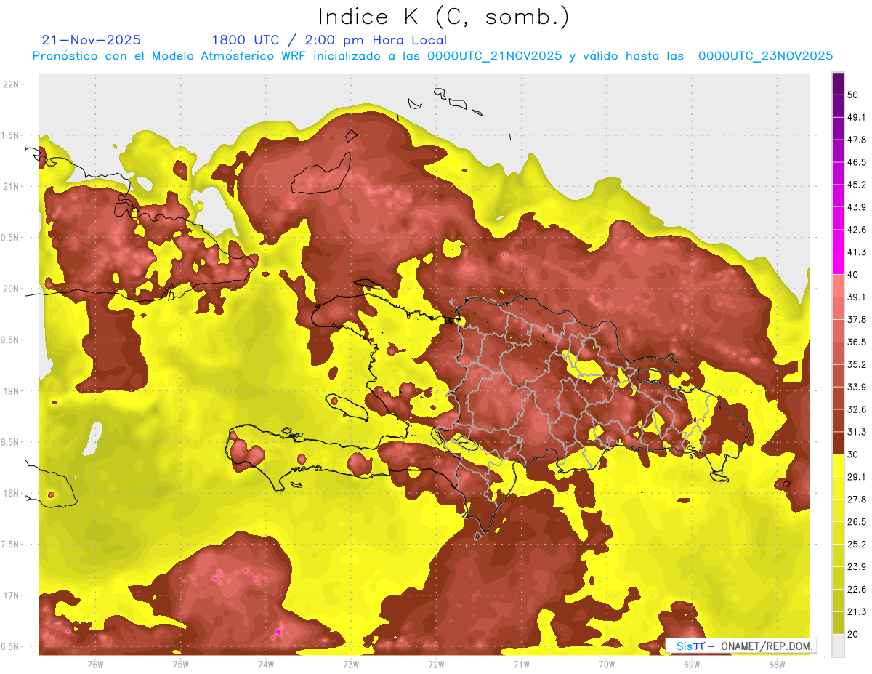Click the "25.2" color scale value

[x=857, y=545]
